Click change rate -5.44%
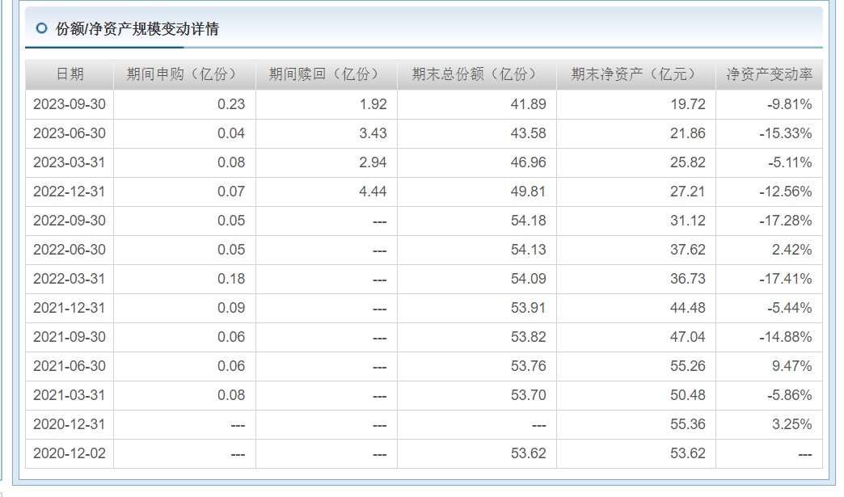This screenshot has height=497, width=844. pyautogui.click(x=790, y=308)
